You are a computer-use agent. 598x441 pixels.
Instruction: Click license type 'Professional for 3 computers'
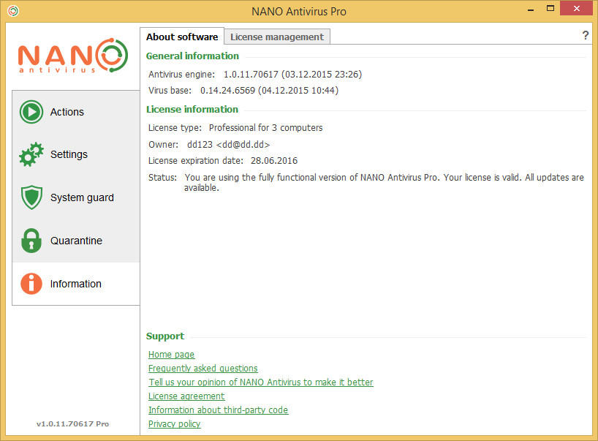[x=266, y=128]
